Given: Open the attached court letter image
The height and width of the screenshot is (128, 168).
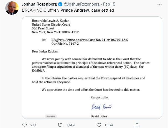Looking at the screenshot, I should pyautogui.click(x=92, y=67).
